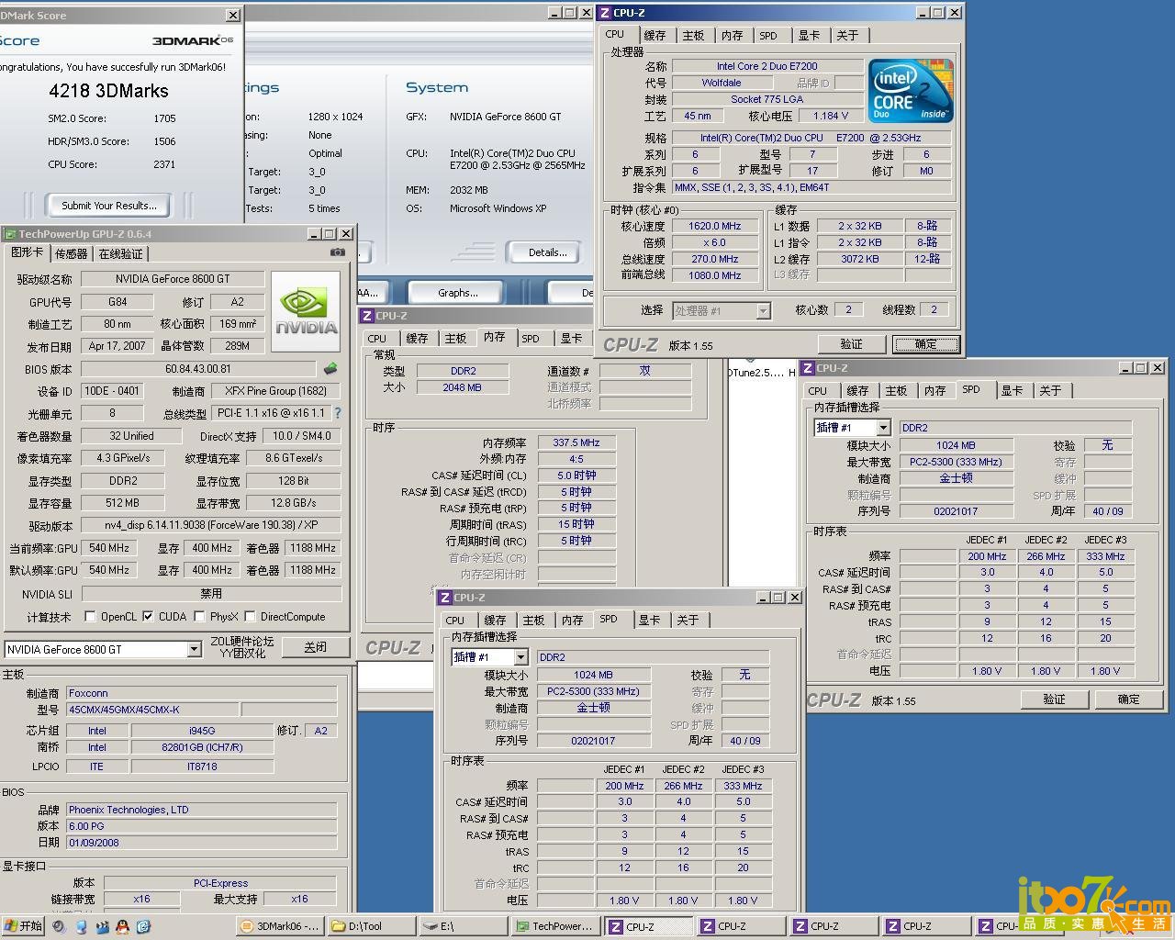Click the Intel Core 2 Duo E7200 name field
The image size is (1175, 940).
(767, 66)
